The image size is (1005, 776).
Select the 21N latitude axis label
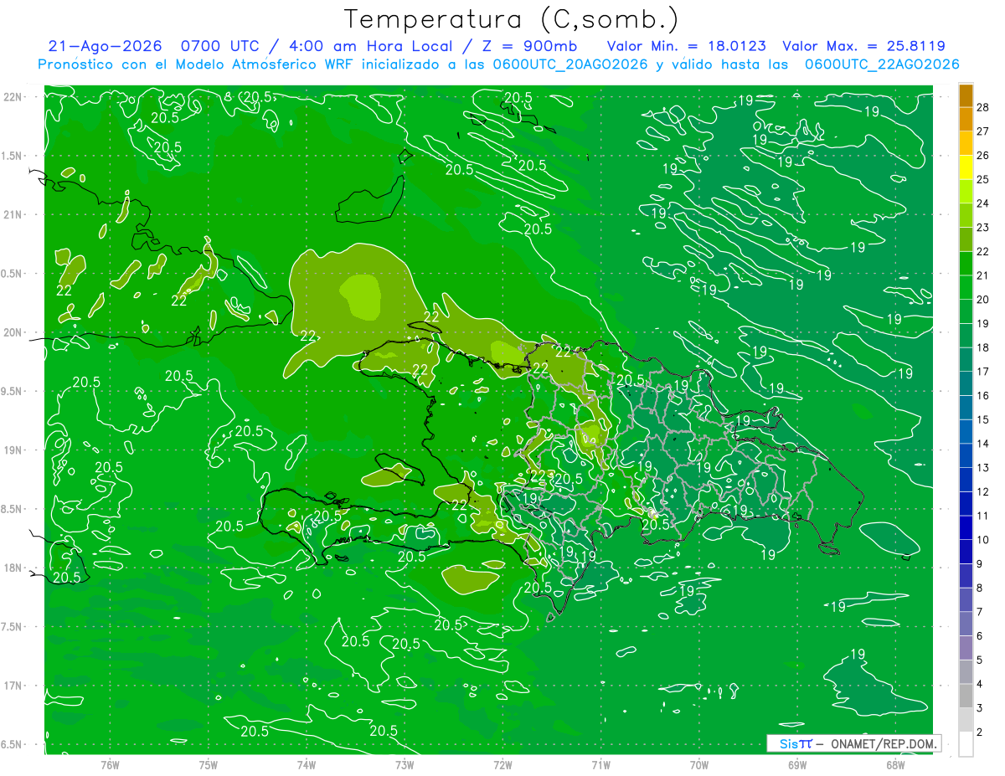(13, 214)
